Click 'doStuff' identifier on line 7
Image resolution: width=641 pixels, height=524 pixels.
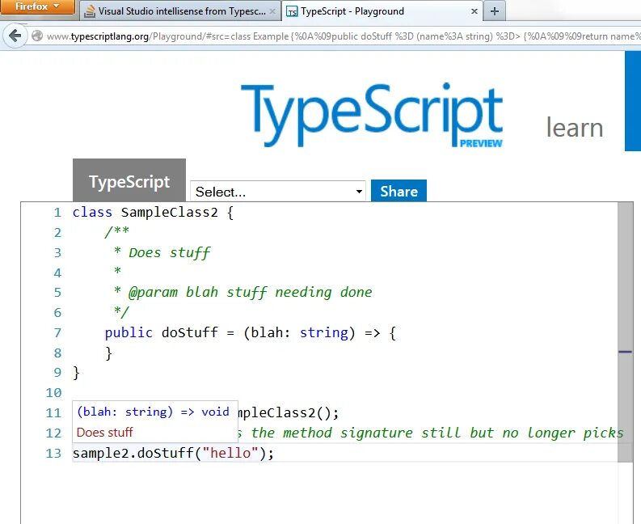190,332
